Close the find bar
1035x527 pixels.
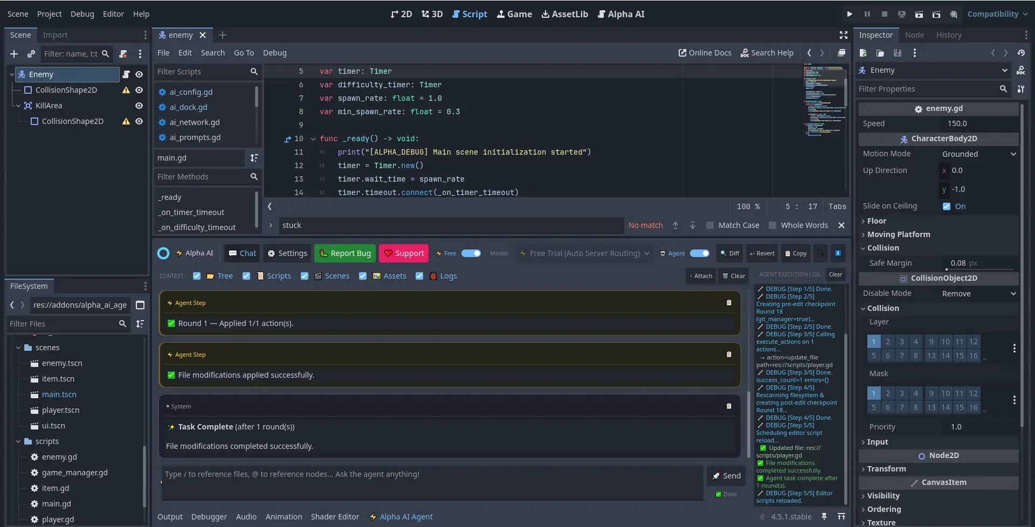841,225
